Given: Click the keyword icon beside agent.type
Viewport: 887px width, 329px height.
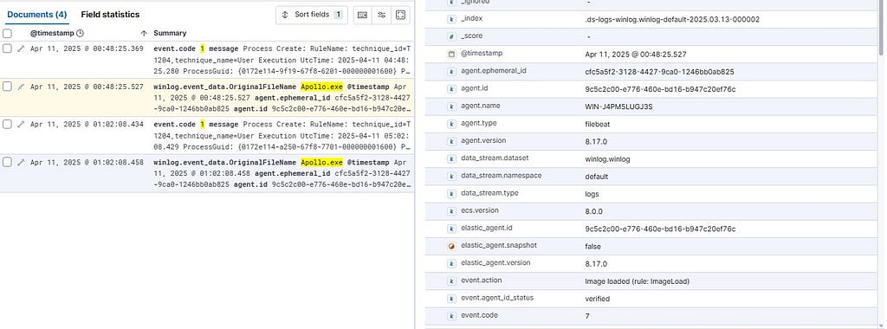Looking at the screenshot, I should pos(451,124).
